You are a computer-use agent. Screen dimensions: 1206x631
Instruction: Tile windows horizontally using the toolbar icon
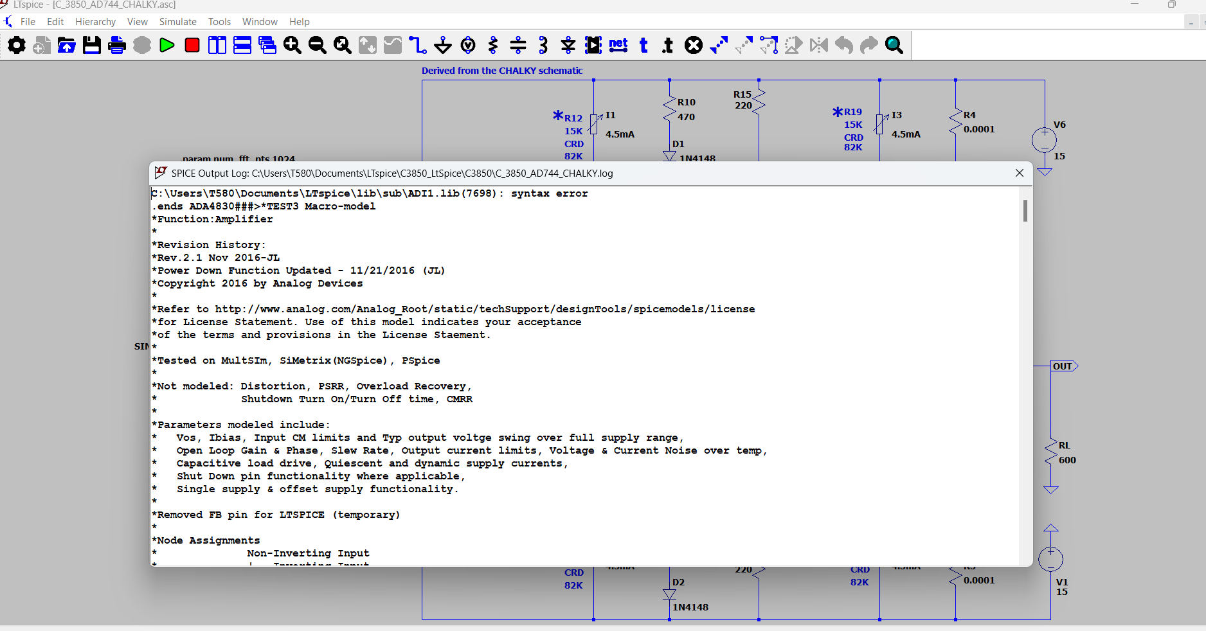coord(242,45)
